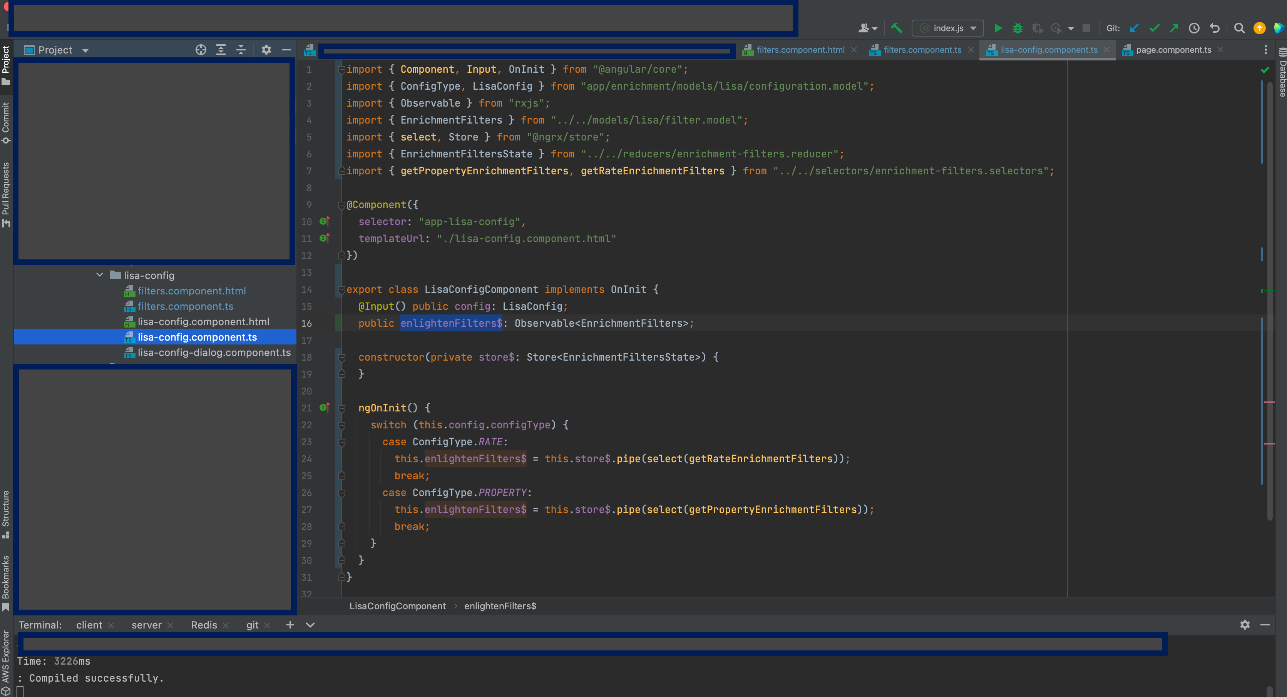Toggle the Commit tool window
The width and height of the screenshot is (1287, 697).
coord(6,122)
